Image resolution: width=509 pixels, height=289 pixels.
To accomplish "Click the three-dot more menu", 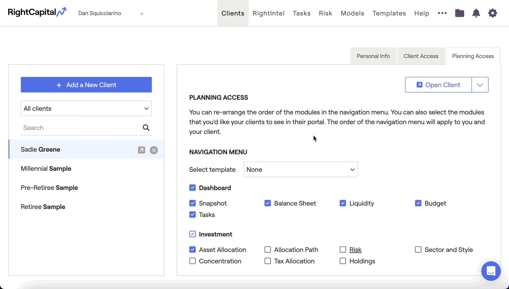I will (442, 13).
